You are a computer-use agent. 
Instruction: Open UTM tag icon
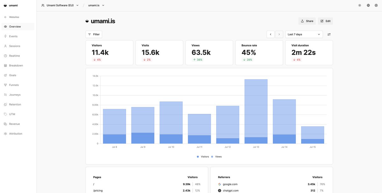click(x=5, y=114)
